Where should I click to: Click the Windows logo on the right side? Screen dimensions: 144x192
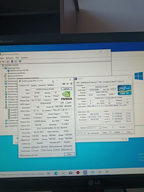(139, 76)
